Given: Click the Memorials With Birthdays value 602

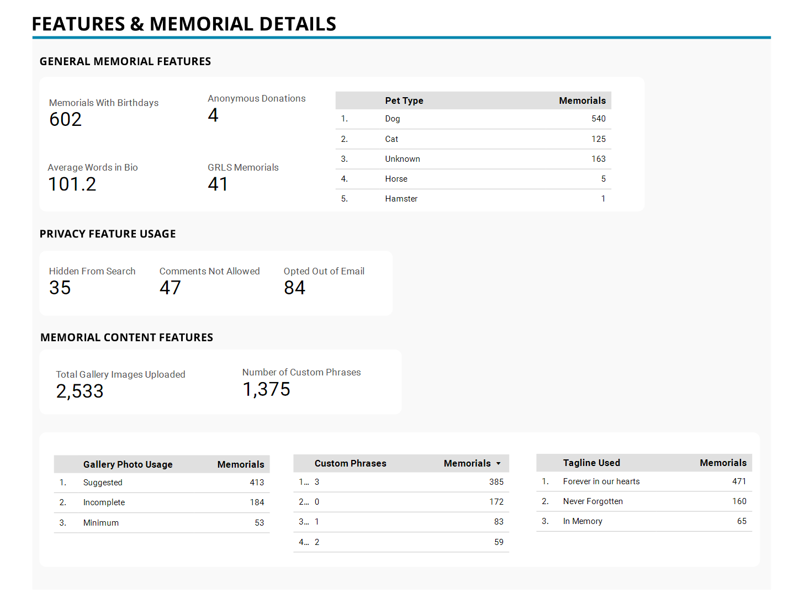Looking at the screenshot, I should (66, 119).
